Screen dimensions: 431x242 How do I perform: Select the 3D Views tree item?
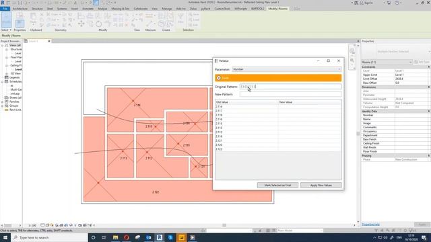pyautogui.click(x=15, y=73)
